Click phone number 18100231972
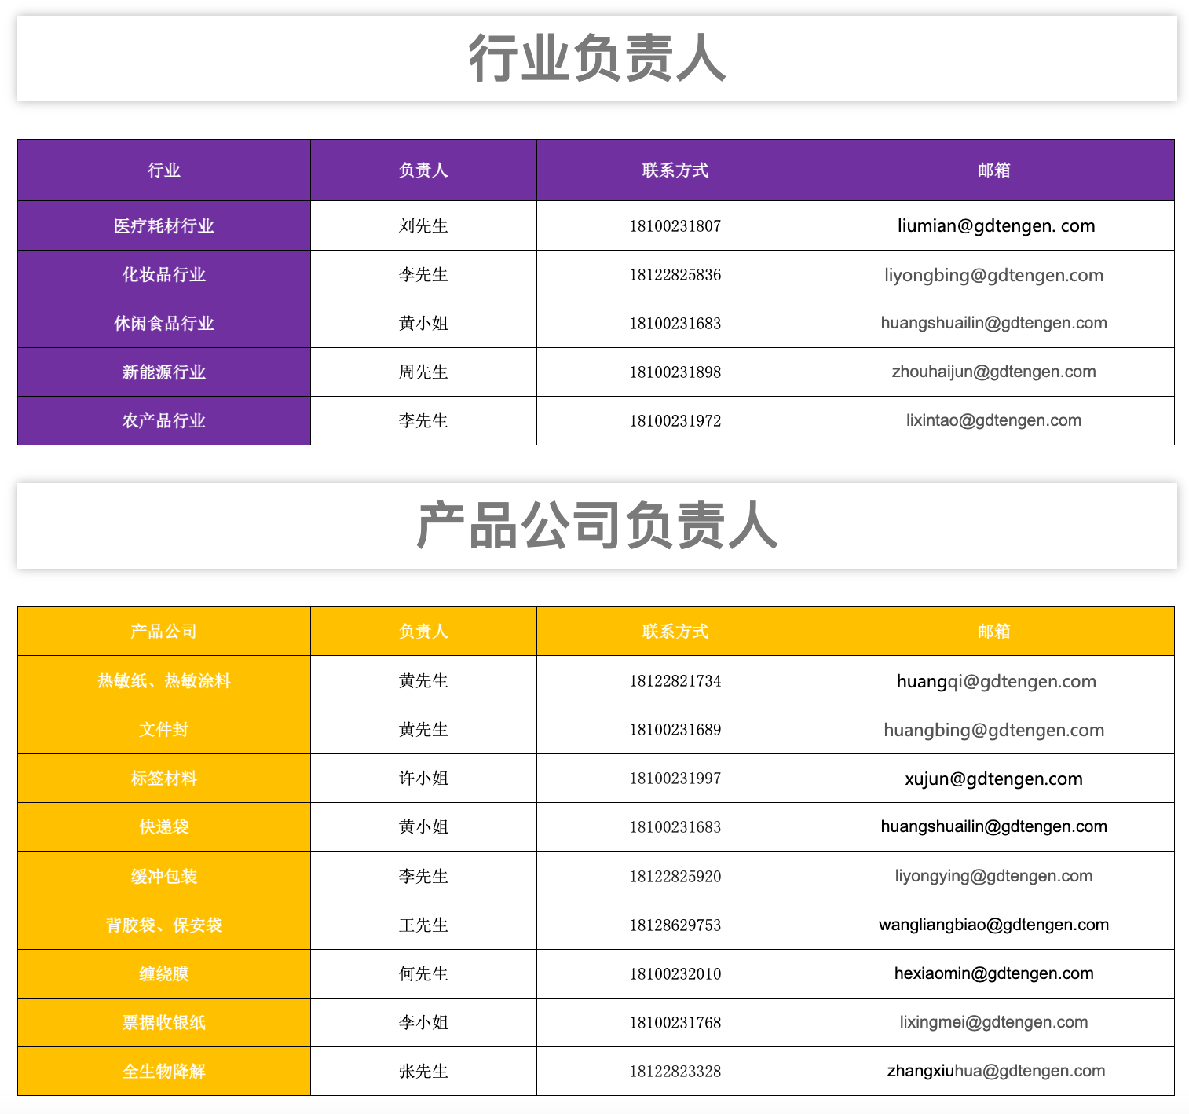This screenshot has height=1114, width=1189. [x=675, y=421]
